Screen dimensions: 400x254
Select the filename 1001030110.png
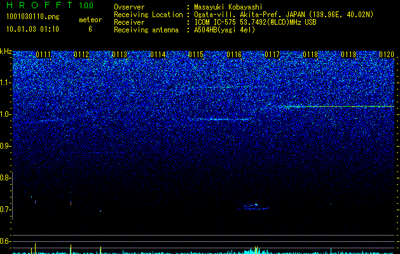click(x=33, y=17)
